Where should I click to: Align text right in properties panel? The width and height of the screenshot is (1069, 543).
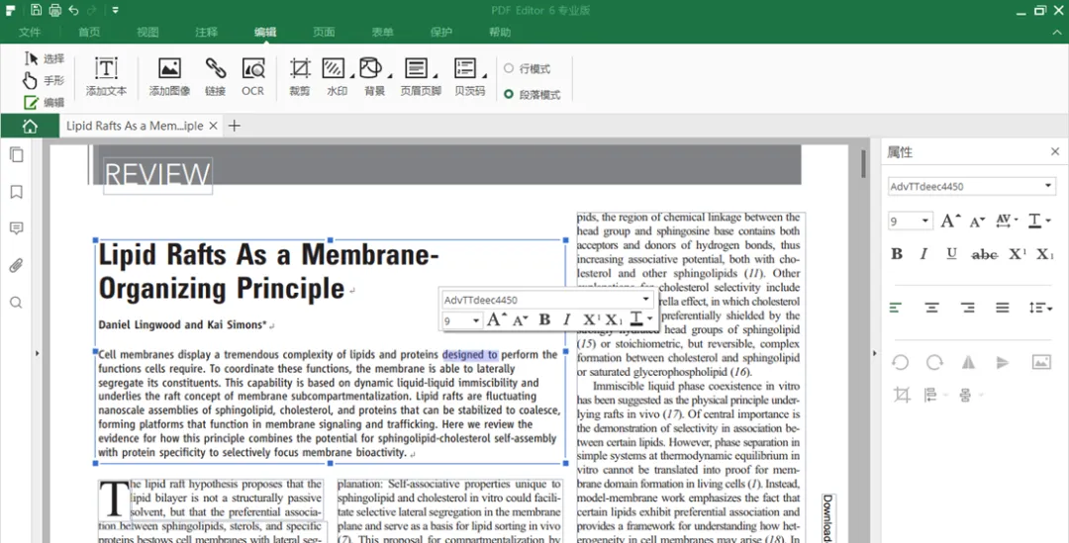967,308
